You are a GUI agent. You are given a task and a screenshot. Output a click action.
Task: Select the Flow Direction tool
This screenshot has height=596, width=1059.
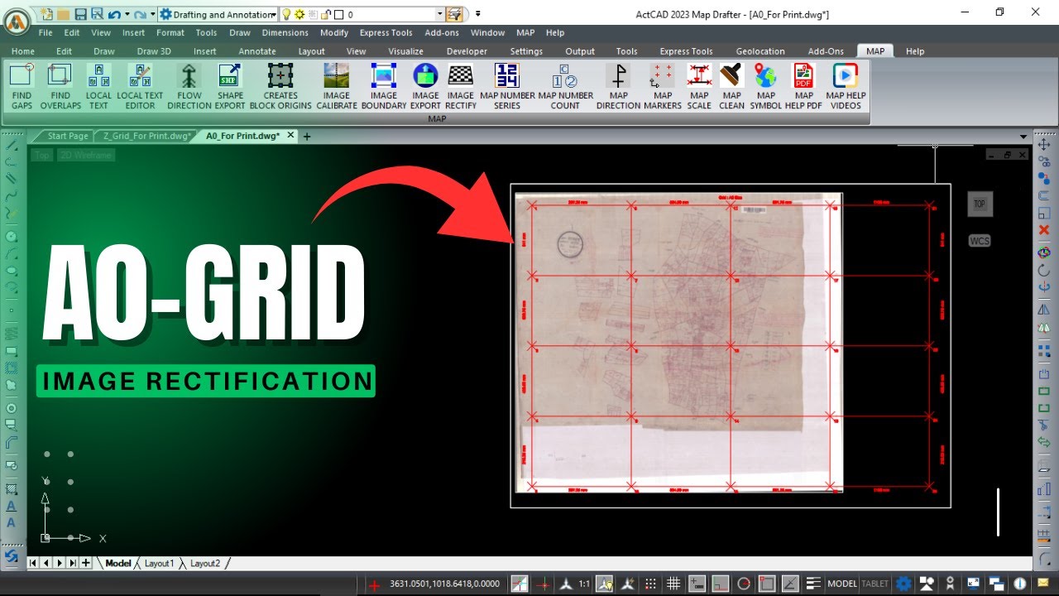189,86
